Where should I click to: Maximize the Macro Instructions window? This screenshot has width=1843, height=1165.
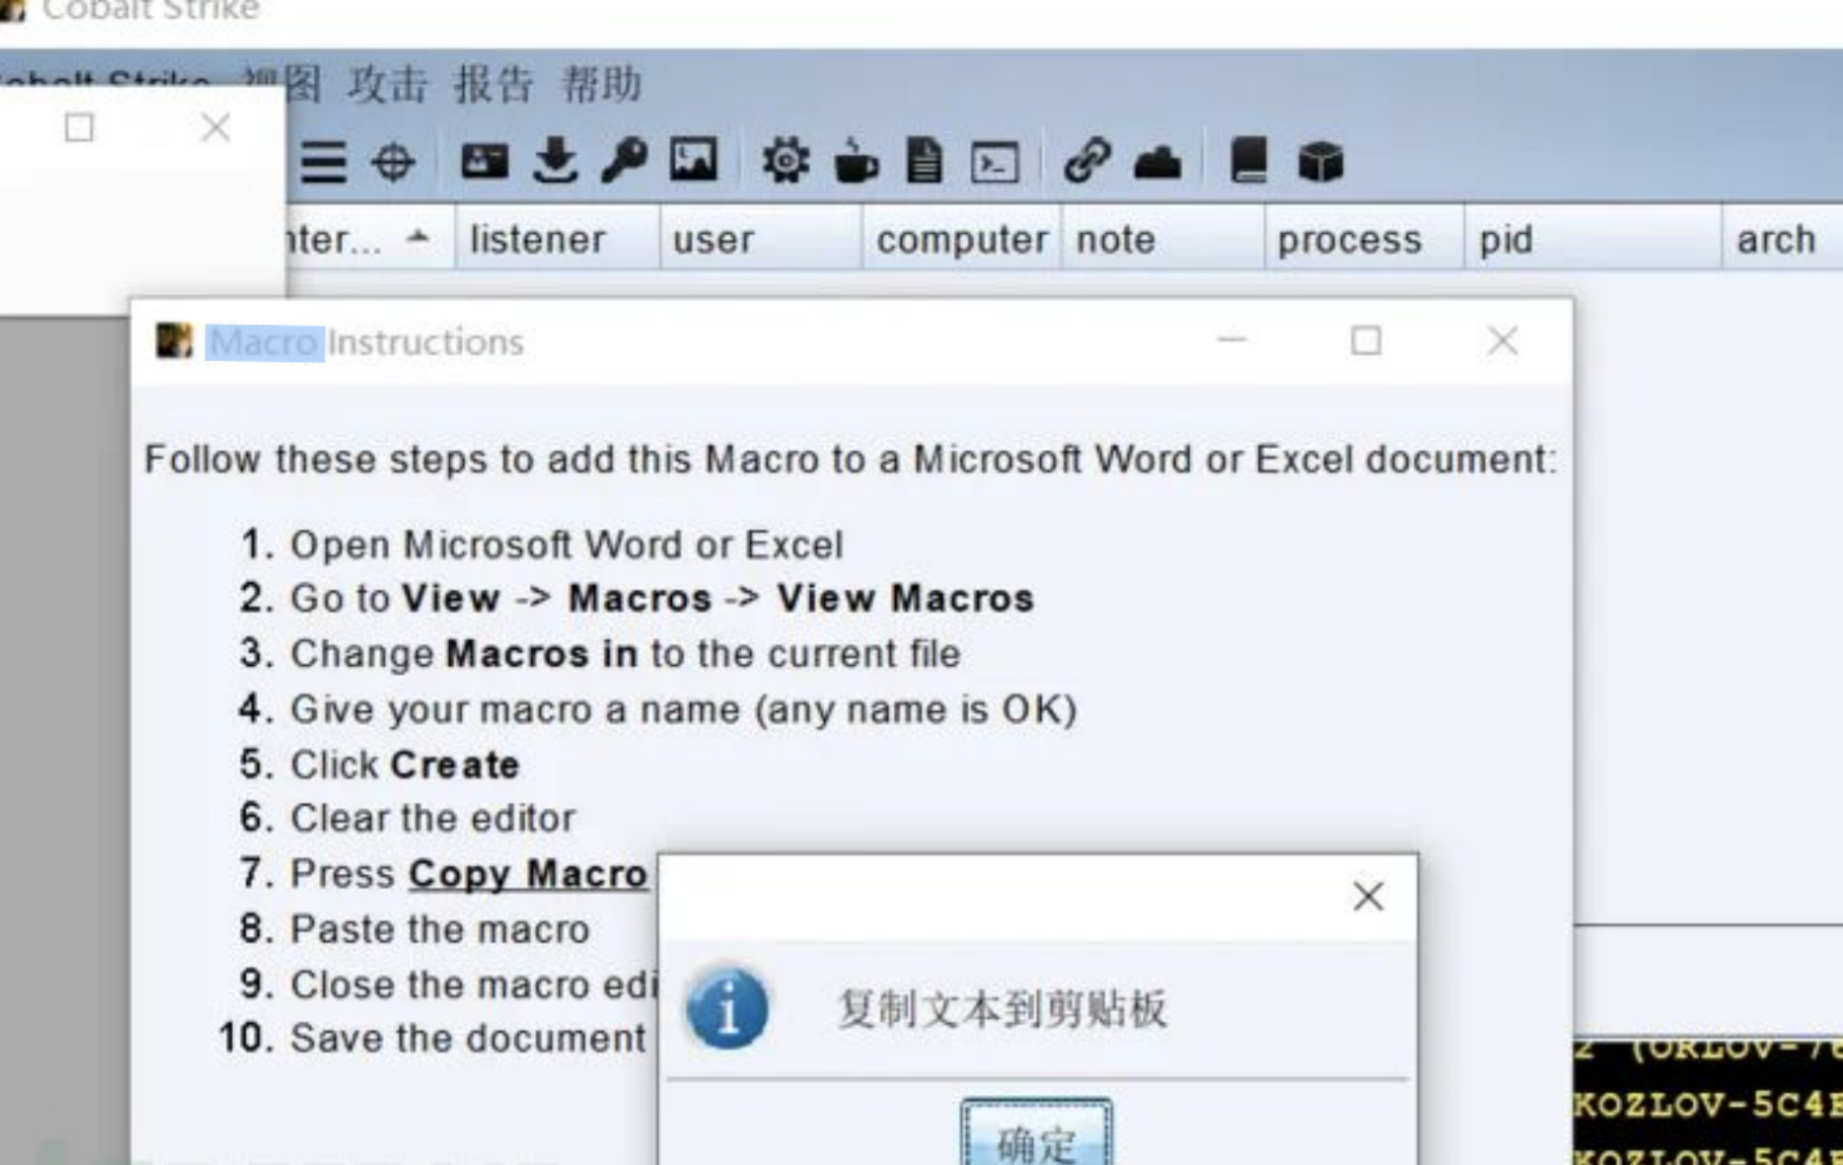coord(1366,341)
